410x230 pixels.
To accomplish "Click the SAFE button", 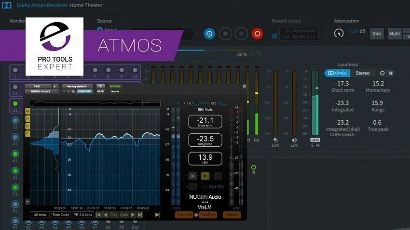I will (x=100, y=91).
